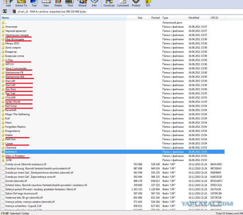Select the Warhammer FB folder

pos(113,73)
